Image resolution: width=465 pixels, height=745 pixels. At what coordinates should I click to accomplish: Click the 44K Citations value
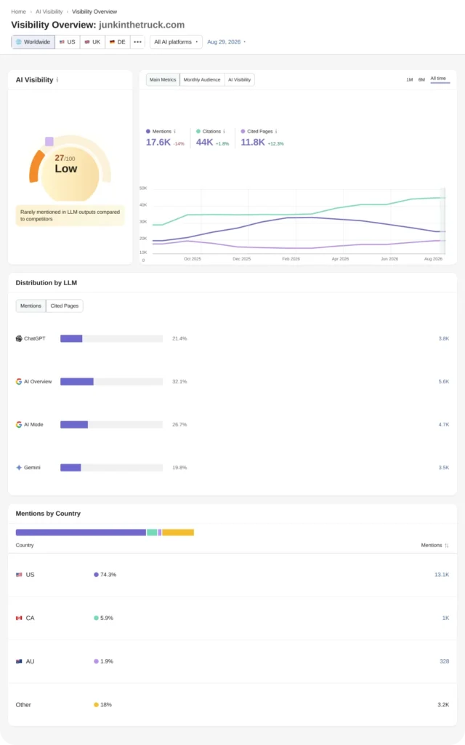coord(204,142)
